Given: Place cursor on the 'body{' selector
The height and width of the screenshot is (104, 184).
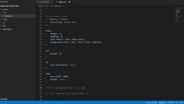Looking at the screenshot, I should click(x=49, y=31).
